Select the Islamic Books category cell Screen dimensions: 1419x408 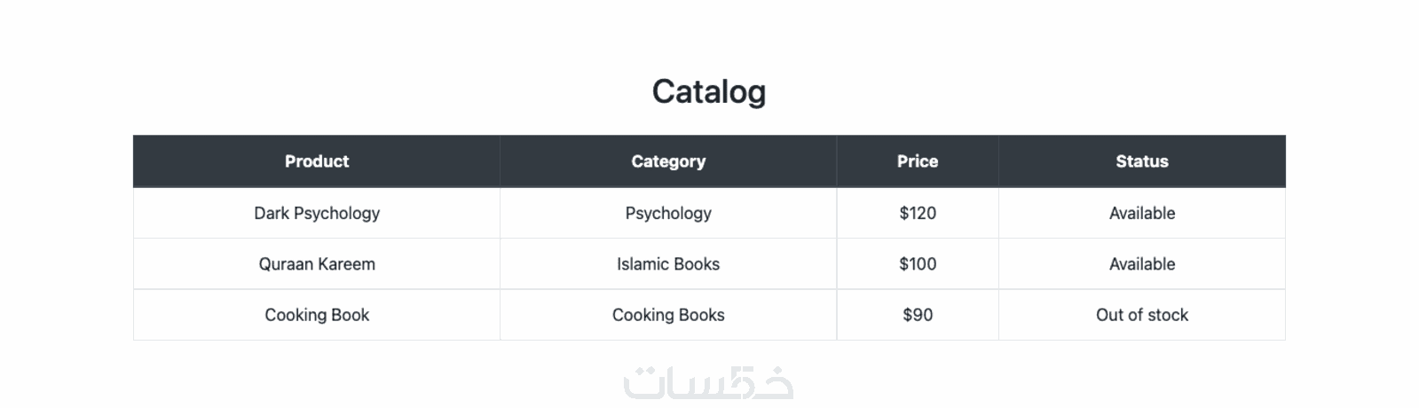668,264
